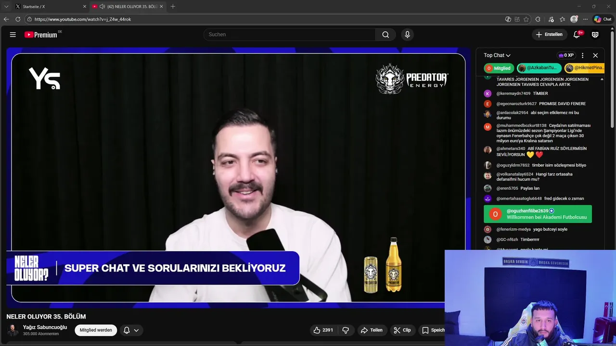
Task: Click the @muhammedbozkurt8138 chat username
Action: click(x=521, y=125)
